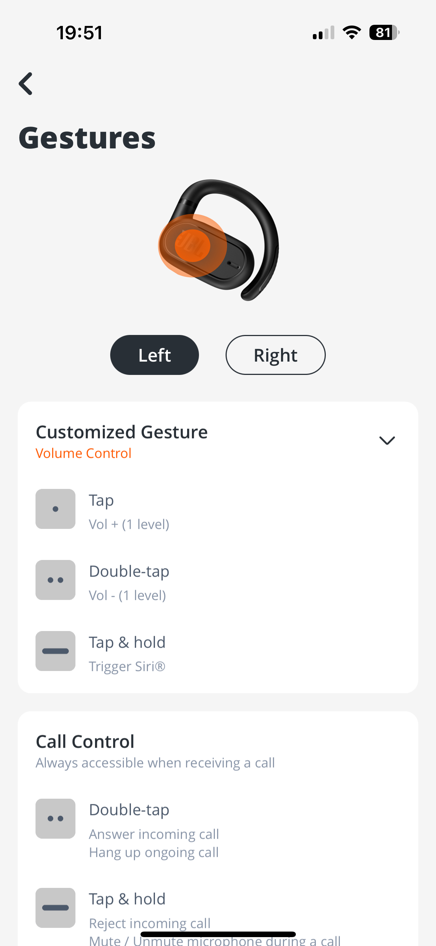
Task: Tap the dash Tap & hold icon in Call Control
Action: 55,908
